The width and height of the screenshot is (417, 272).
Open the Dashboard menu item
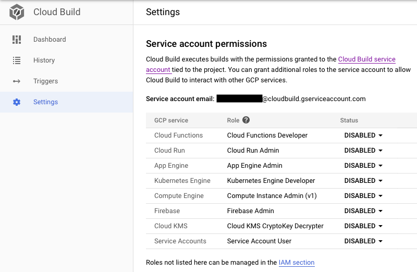coord(67,40)
